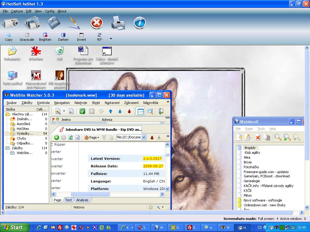Switch to the Text tab in WebSite-Watcher
The height and width of the screenshot is (232, 310).
68,200
